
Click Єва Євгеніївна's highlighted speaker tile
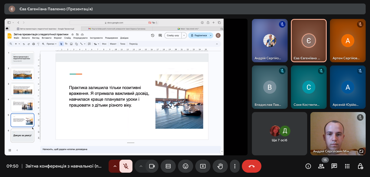click(x=309, y=41)
